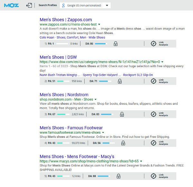
Task: Expand the arrow next to the famousfootwear.com URL
Action: point(103,132)
